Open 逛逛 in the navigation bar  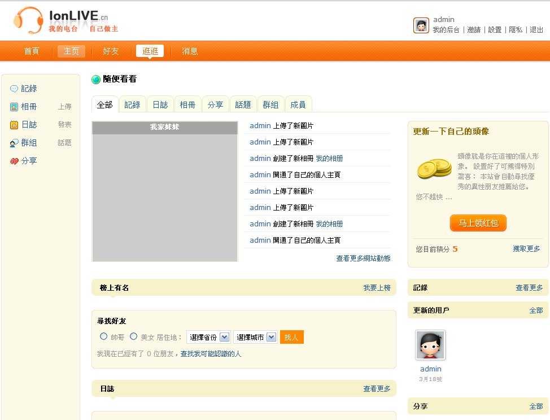click(150, 51)
